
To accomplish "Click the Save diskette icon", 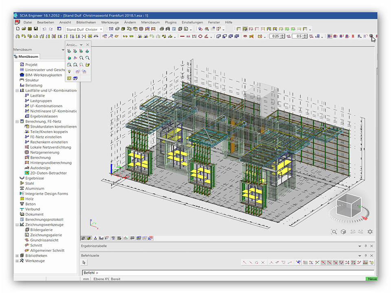I will [x=36, y=29].
